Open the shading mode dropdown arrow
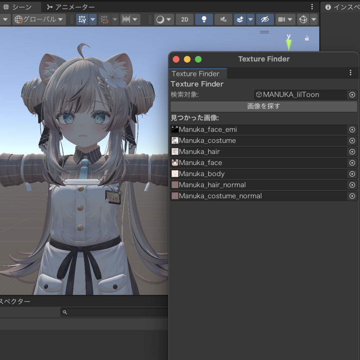This screenshot has height=360, width=360. [168, 19]
